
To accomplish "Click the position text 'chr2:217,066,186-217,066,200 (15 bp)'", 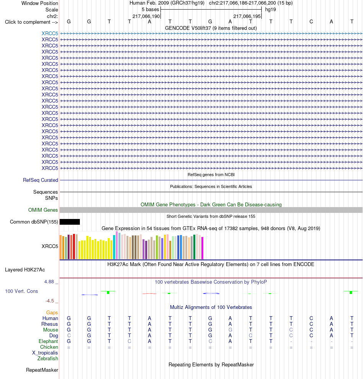I will [x=251, y=3].
